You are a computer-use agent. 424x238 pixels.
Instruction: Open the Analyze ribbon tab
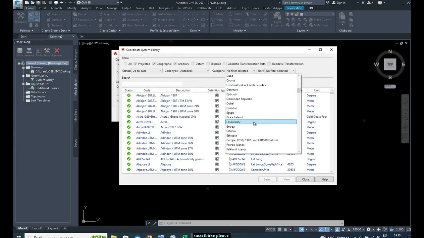click(x=86, y=8)
